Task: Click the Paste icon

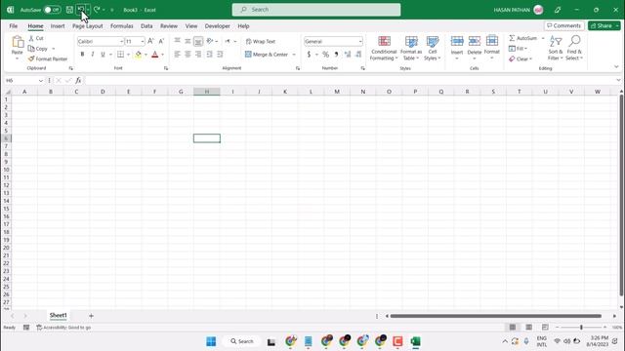Action: tap(18, 41)
